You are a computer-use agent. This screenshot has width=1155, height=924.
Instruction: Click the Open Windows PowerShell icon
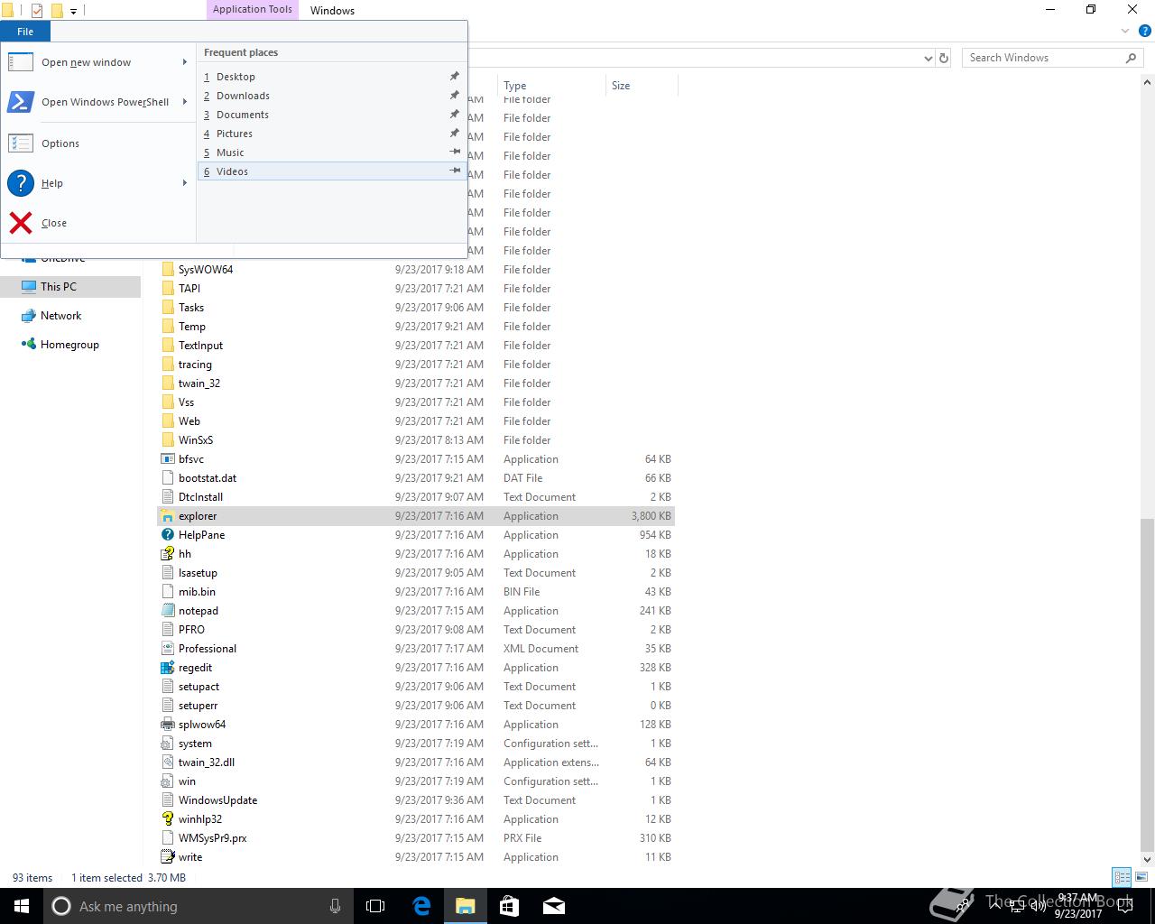tap(21, 102)
